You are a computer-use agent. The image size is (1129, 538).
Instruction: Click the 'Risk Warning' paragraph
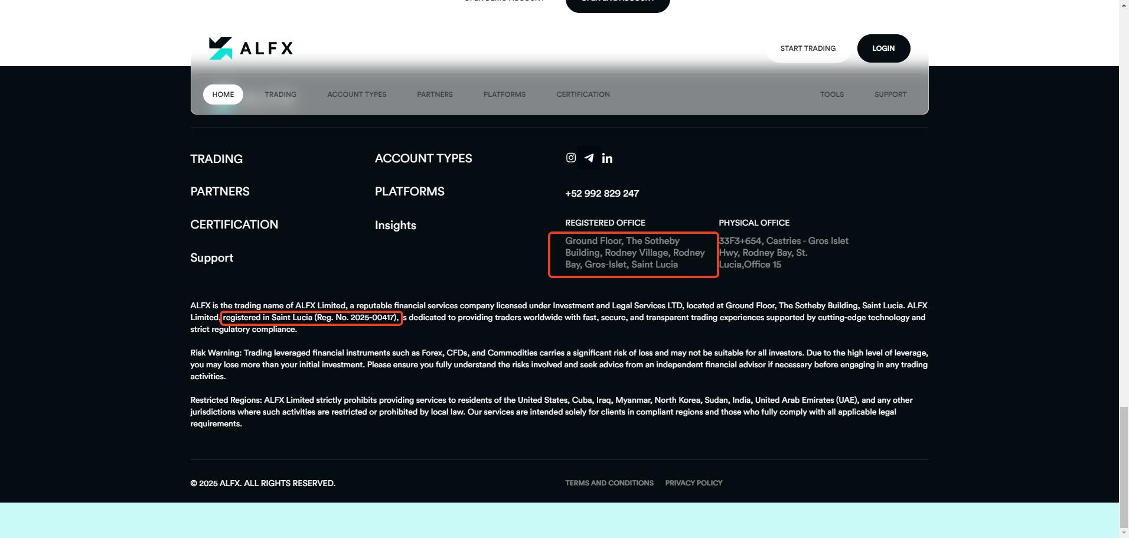coord(559,365)
